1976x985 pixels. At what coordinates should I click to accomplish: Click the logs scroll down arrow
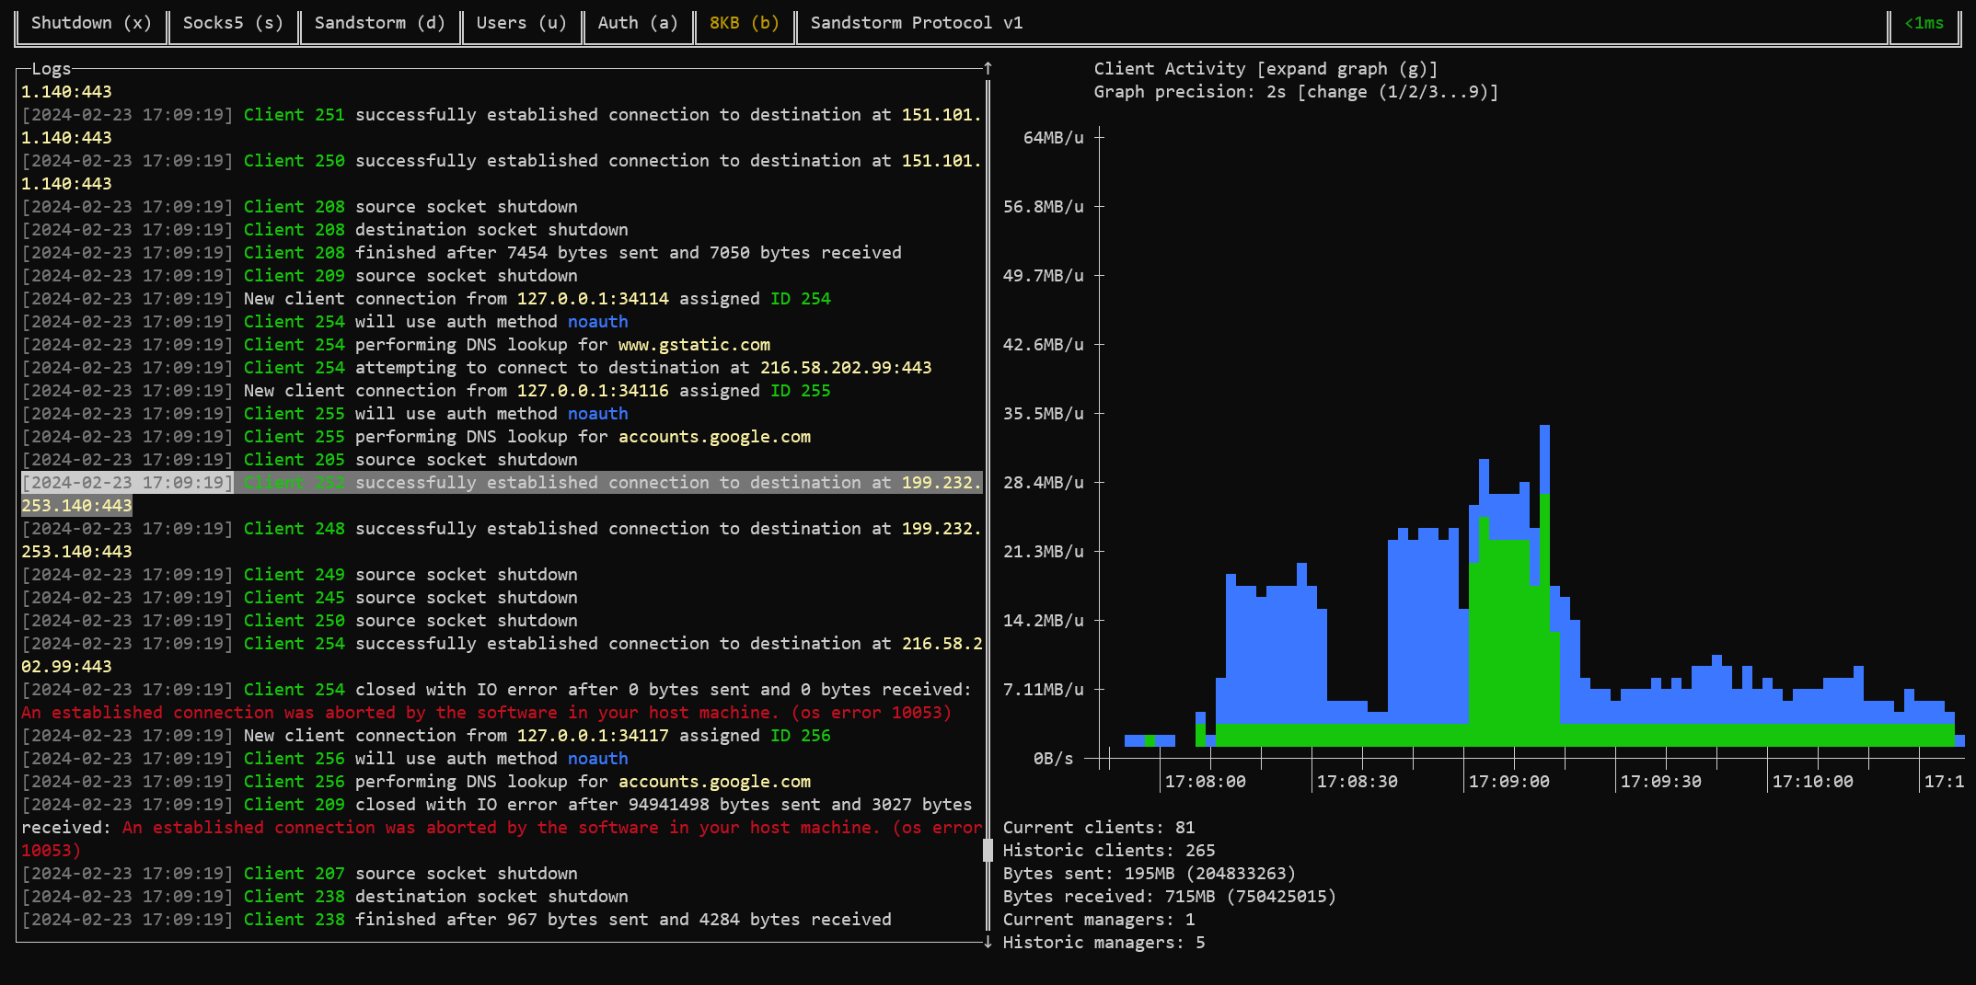[988, 942]
